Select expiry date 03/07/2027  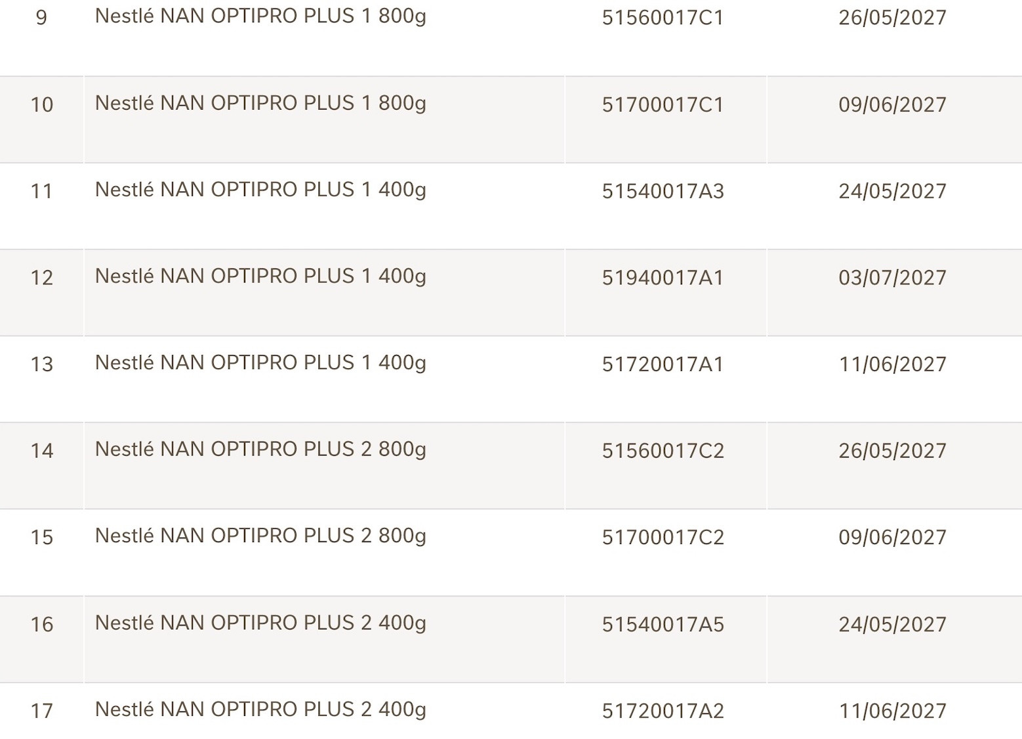tap(892, 278)
